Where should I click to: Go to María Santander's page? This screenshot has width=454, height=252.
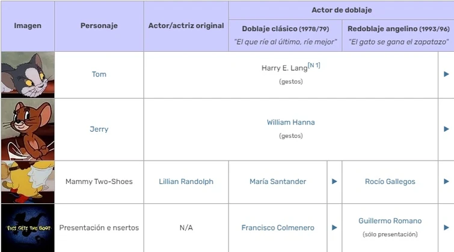tap(278, 181)
